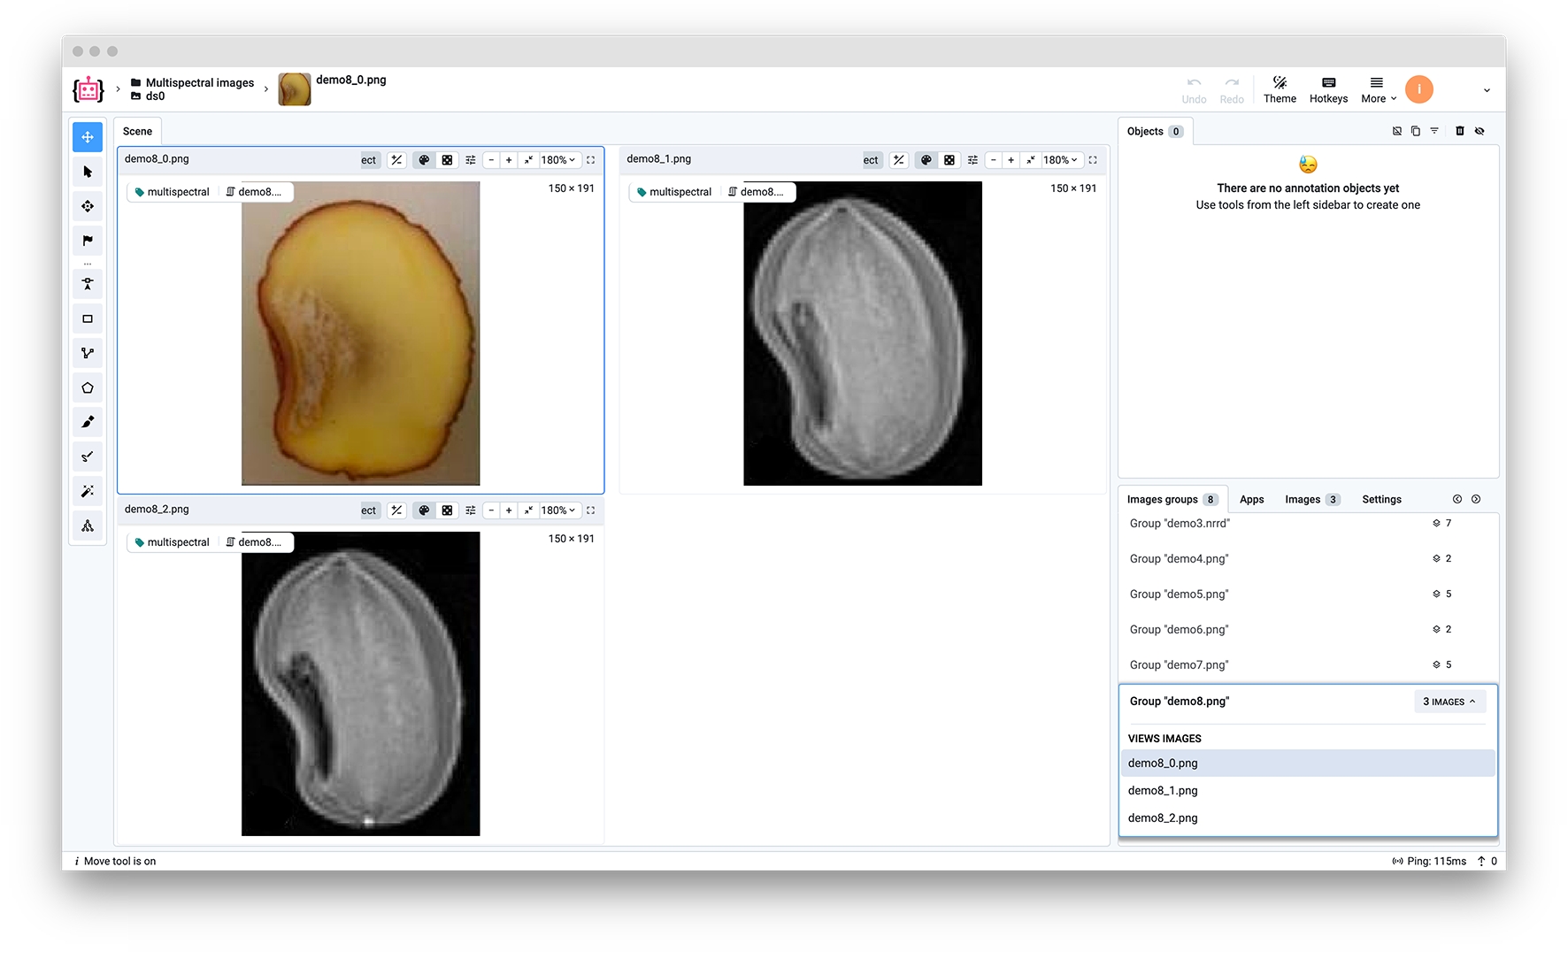Image resolution: width=1568 pixels, height=959 pixels.
Task: Select the Rectangle drawing tool
Action: pyautogui.click(x=88, y=318)
